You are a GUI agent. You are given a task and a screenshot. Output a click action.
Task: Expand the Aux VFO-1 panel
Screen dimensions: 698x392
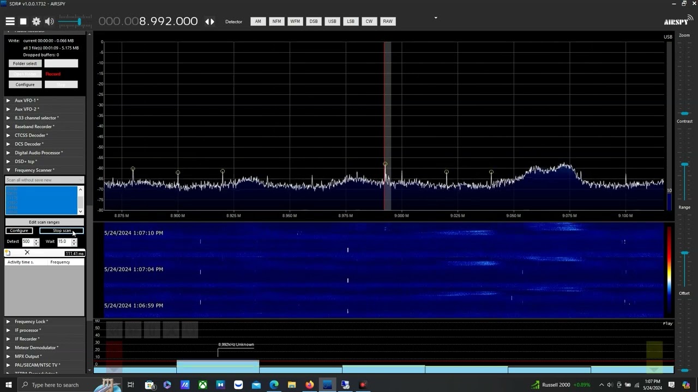click(45, 100)
